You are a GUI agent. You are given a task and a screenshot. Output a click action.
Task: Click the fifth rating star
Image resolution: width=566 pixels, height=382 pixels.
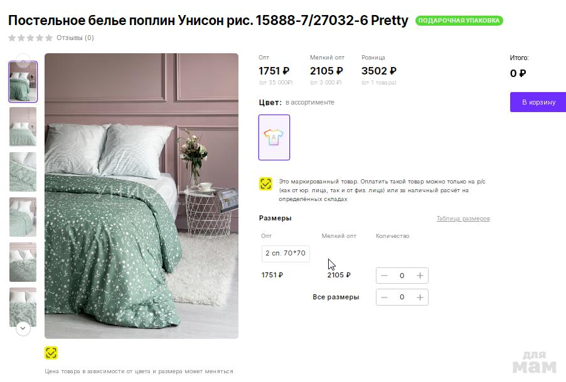[49, 38]
